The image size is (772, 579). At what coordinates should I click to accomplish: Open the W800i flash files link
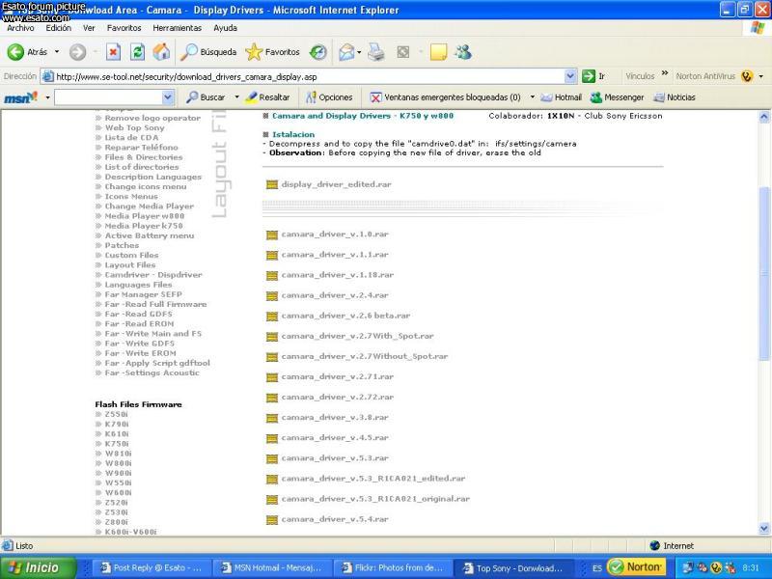coord(118,463)
